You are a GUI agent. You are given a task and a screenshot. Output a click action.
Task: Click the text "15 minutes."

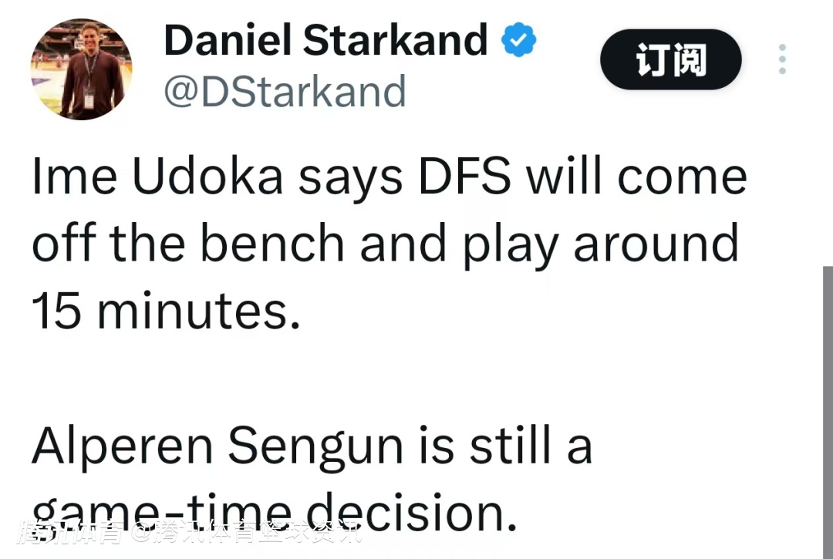[166, 311]
